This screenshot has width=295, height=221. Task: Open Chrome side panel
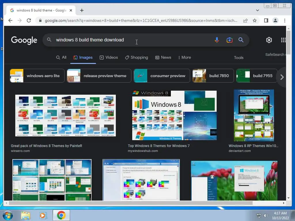click(266, 20)
